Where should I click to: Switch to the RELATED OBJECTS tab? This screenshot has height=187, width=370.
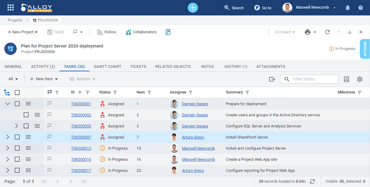pyautogui.click(x=173, y=66)
